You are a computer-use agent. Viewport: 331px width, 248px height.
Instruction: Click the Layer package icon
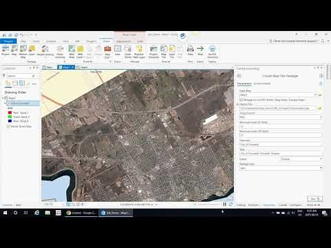32,49
